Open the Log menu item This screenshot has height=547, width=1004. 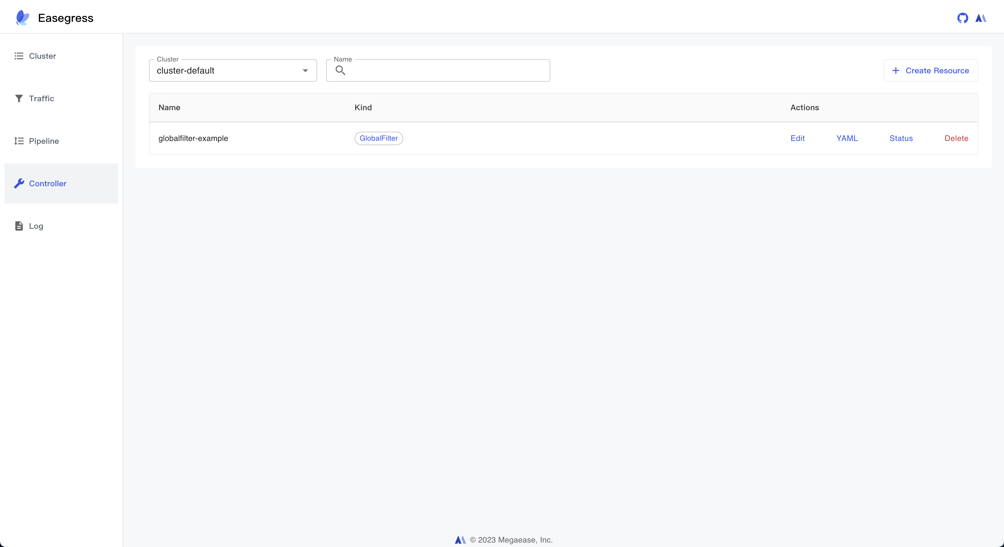point(36,226)
